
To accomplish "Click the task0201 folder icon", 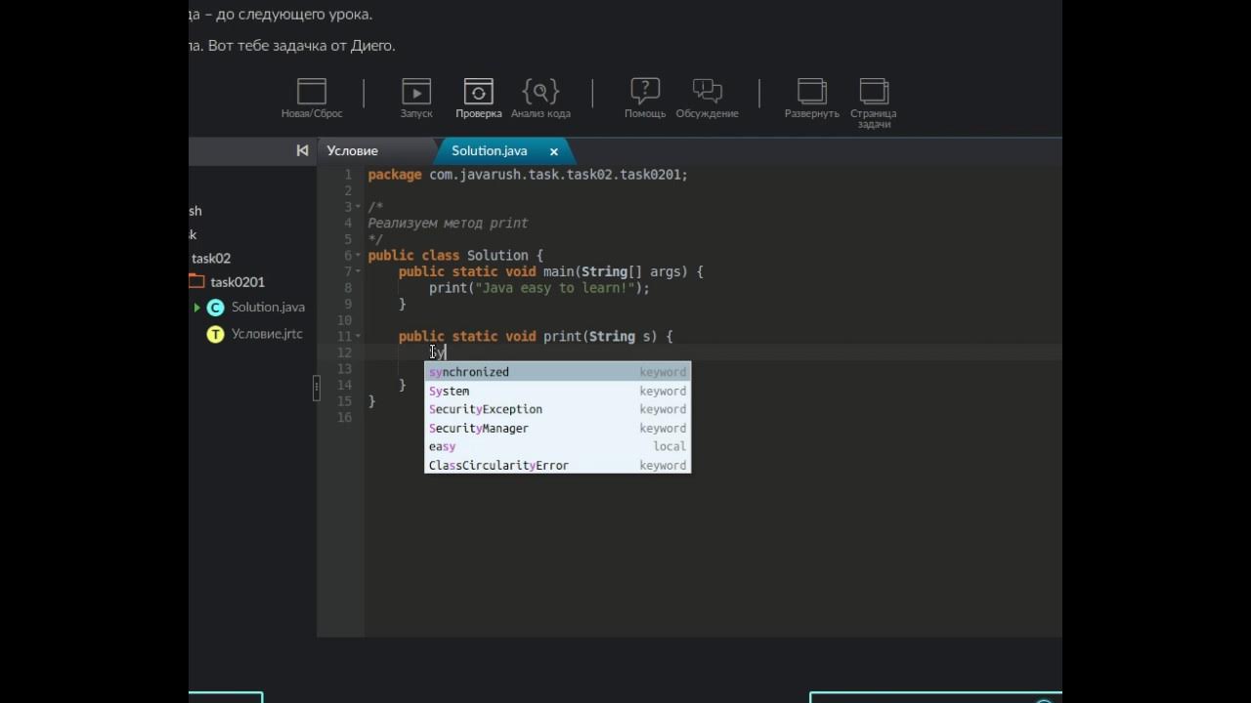I will tap(196, 281).
